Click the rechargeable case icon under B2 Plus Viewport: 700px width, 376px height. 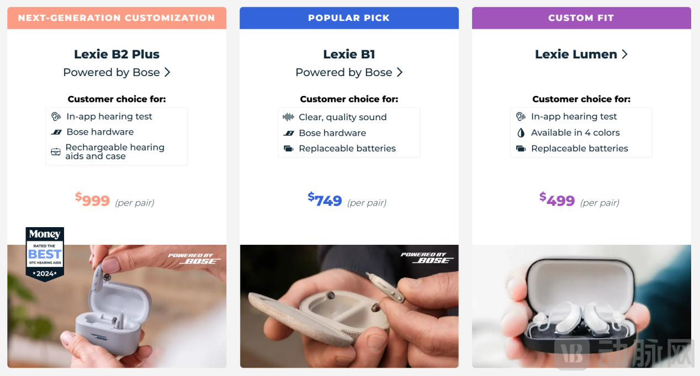tap(56, 152)
